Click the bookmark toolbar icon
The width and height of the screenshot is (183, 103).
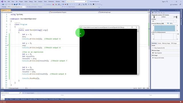94,5
